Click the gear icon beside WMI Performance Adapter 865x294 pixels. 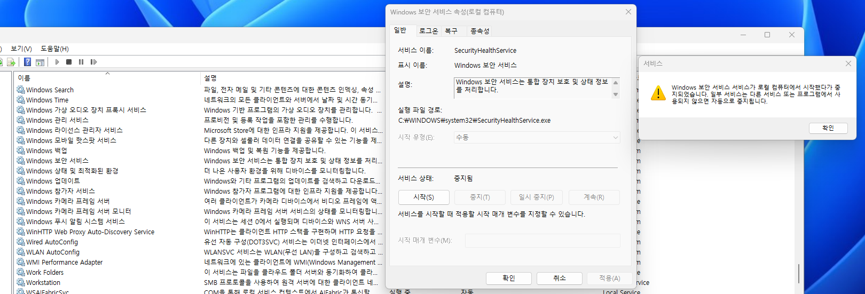coord(21,262)
